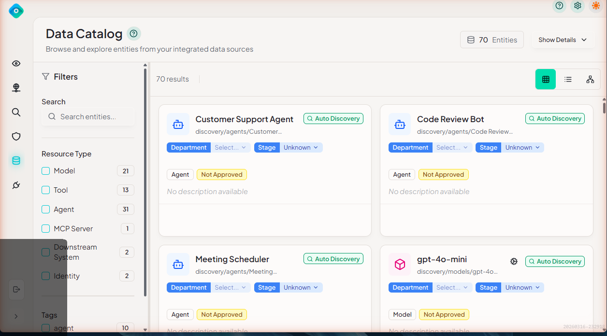Tick the MCP Server checkbox
Screen dimensions: 607x336
(46, 229)
